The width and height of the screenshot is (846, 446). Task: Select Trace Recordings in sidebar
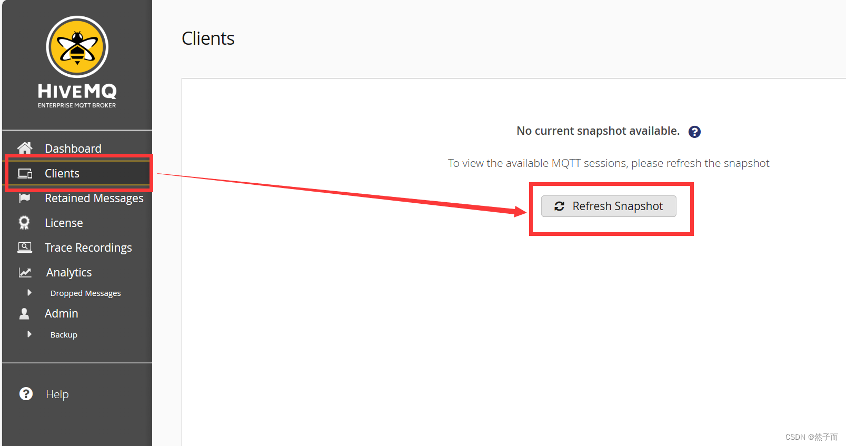click(88, 247)
